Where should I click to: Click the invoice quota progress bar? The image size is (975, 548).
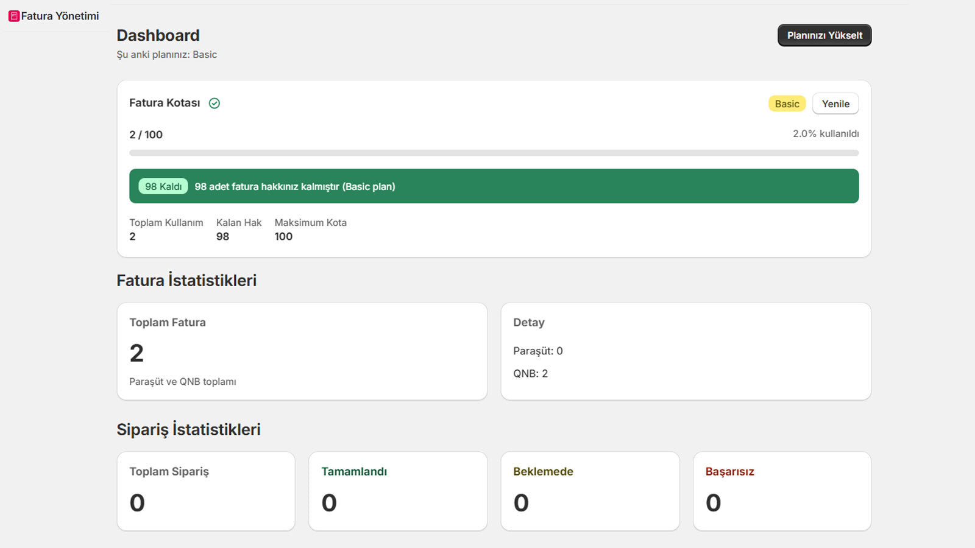tap(494, 153)
